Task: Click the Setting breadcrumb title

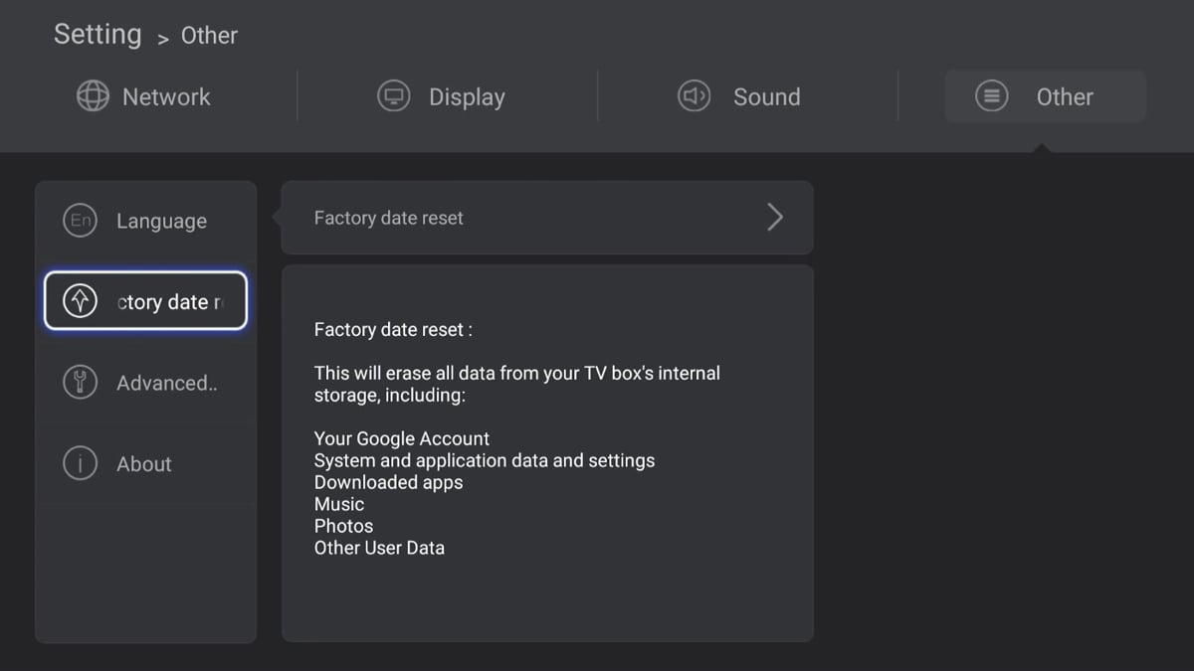Action: [98, 35]
